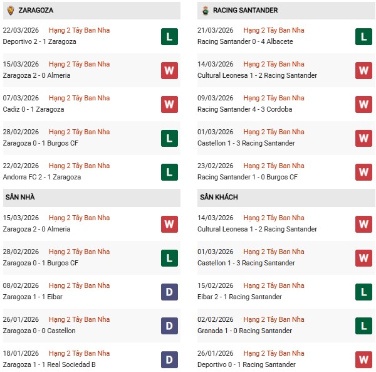Click the W badge for Zaragoza 2 - 0 Almeria on 15/03/2026 in top list
The width and height of the screenshot is (376, 372).
pyautogui.click(x=169, y=70)
